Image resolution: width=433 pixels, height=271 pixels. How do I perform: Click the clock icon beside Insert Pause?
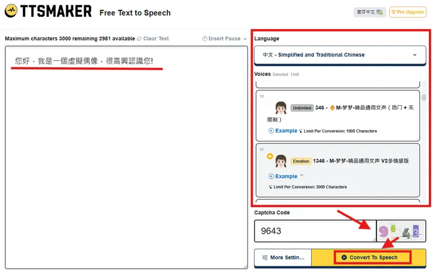click(x=205, y=39)
